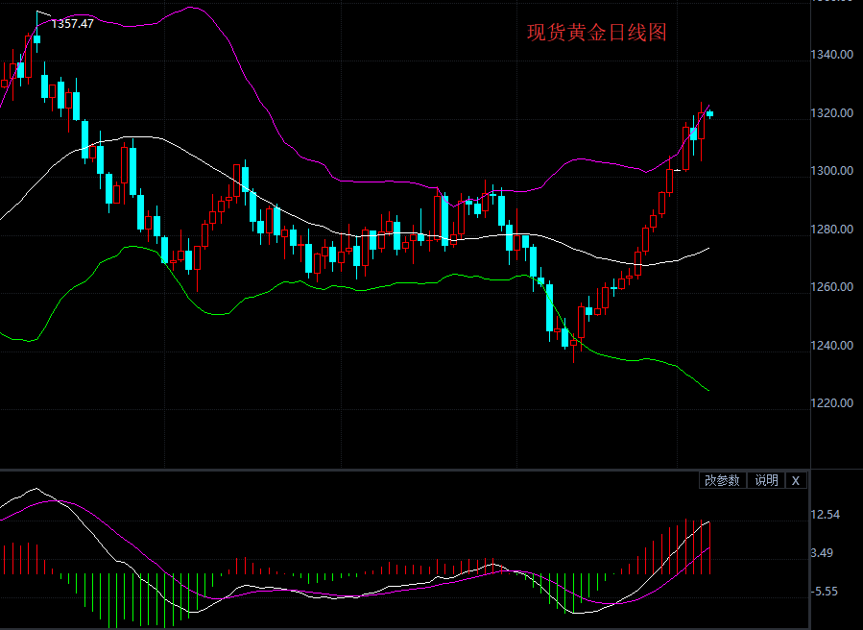Select the 1260.00 price axis label
Screen dimensions: 863x630
click(x=832, y=287)
